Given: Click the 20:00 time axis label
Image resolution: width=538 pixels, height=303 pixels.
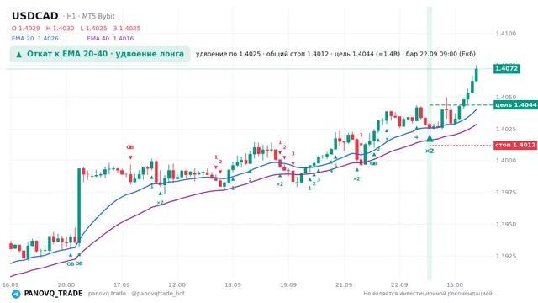Looking at the screenshot, I should click(x=66, y=284).
